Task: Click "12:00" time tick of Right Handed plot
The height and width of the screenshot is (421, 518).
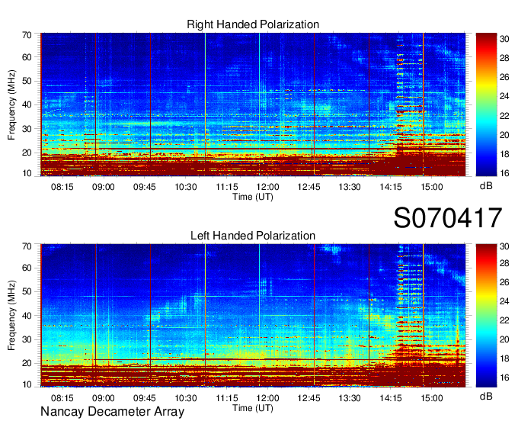Action: coord(267,187)
